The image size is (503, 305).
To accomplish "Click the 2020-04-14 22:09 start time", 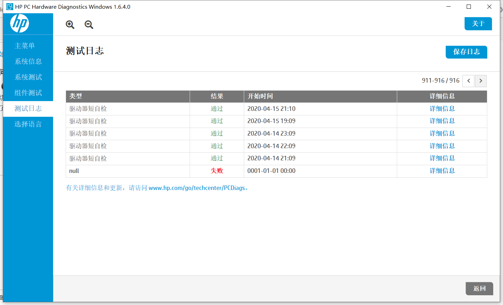I will click(x=271, y=146).
